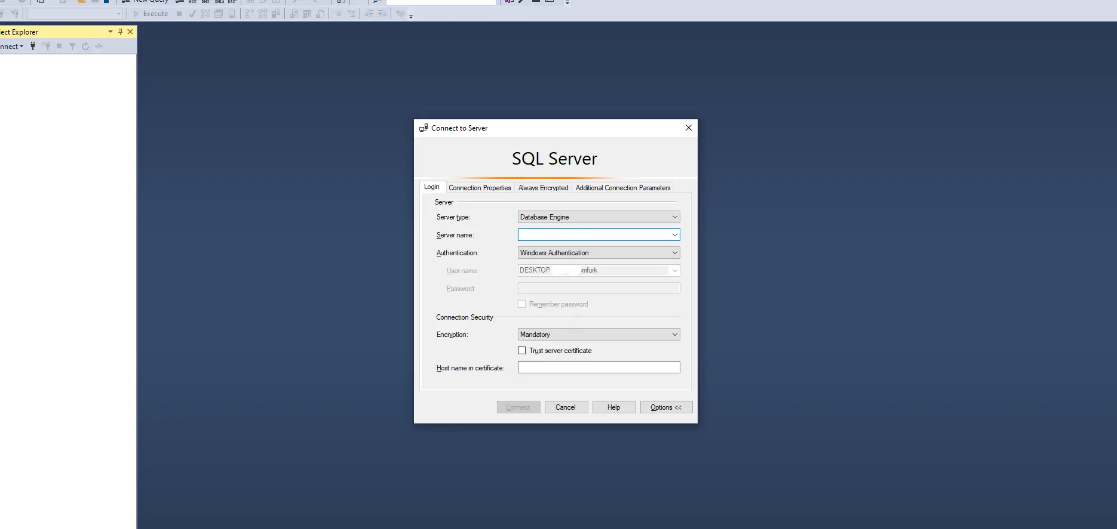The image size is (1117, 529).
Task: Switch to Additional Connection Parameters tab
Action: click(623, 188)
